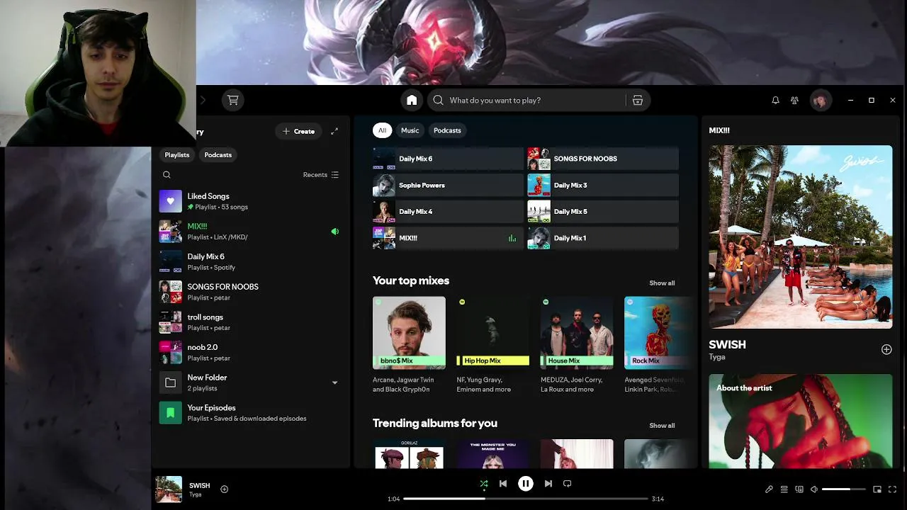Image resolution: width=907 pixels, height=510 pixels.
Task: Toggle repeat mode
Action: pyautogui.click(x=567, y=484)
